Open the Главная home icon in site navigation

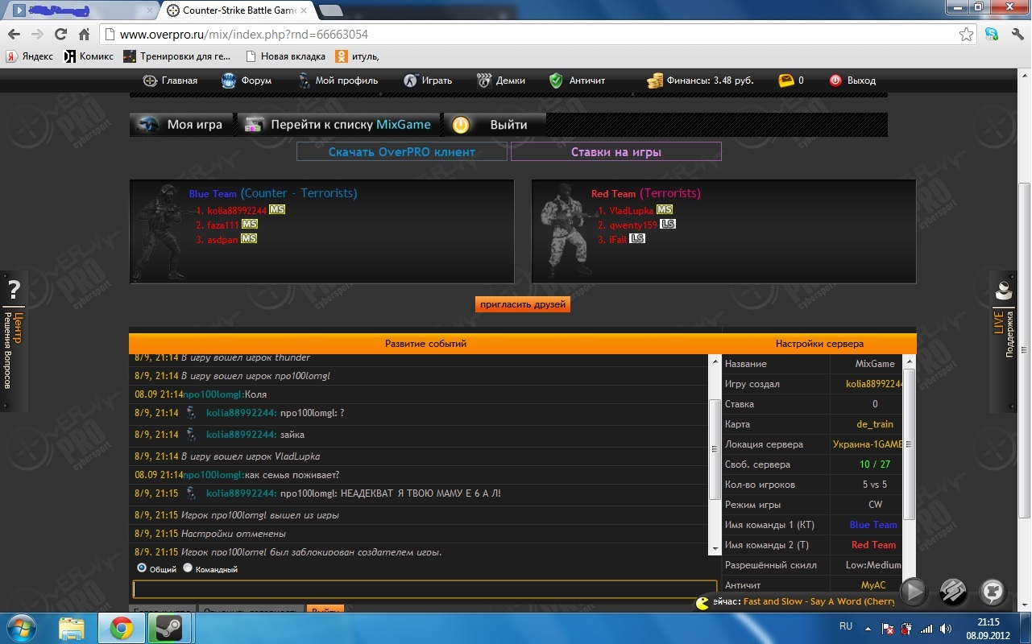pos(150,80)
